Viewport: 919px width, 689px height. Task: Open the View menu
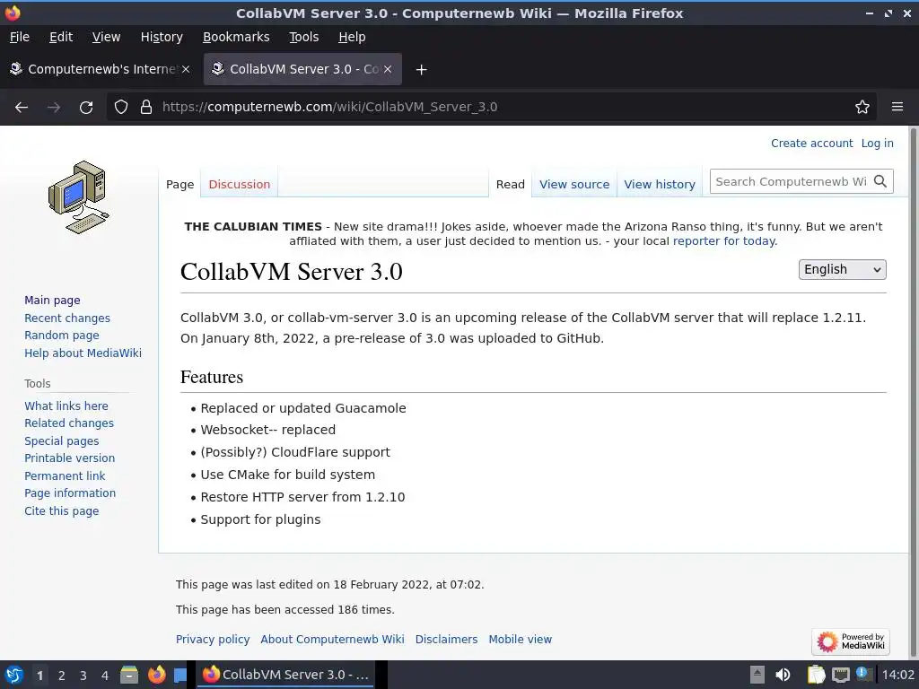tap(106, 37)
